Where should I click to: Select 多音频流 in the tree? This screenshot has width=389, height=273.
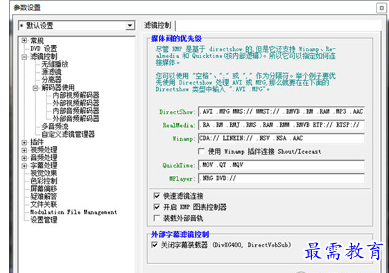click(55, 127)
